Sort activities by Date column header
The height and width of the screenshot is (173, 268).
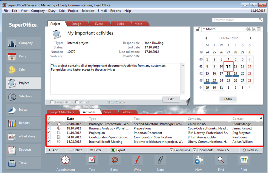click(x=71, y=119)
